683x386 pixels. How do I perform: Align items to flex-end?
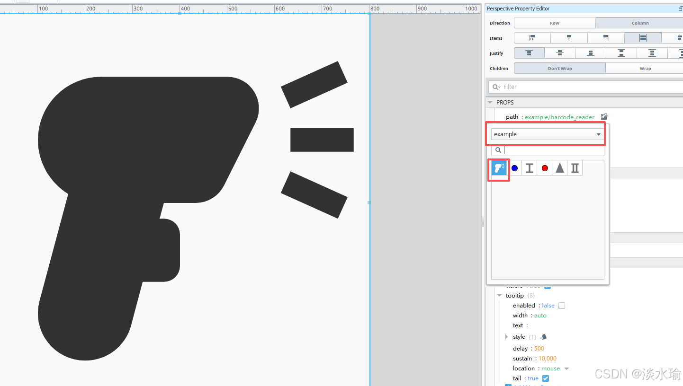tap(606, 38)
